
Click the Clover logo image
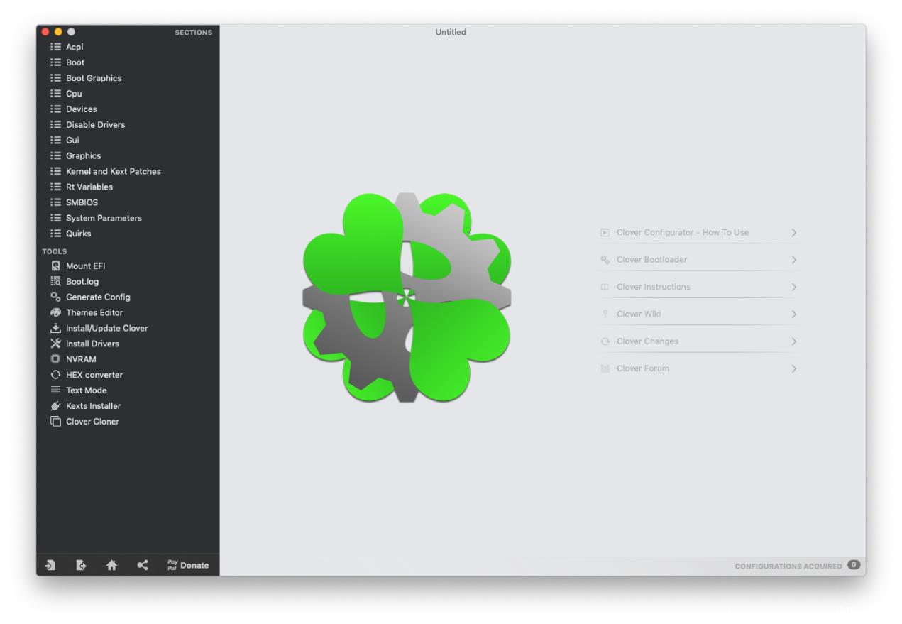click(407, 297)
